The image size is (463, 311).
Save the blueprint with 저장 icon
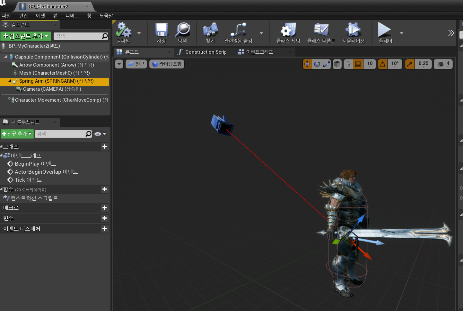coord(162,30)
